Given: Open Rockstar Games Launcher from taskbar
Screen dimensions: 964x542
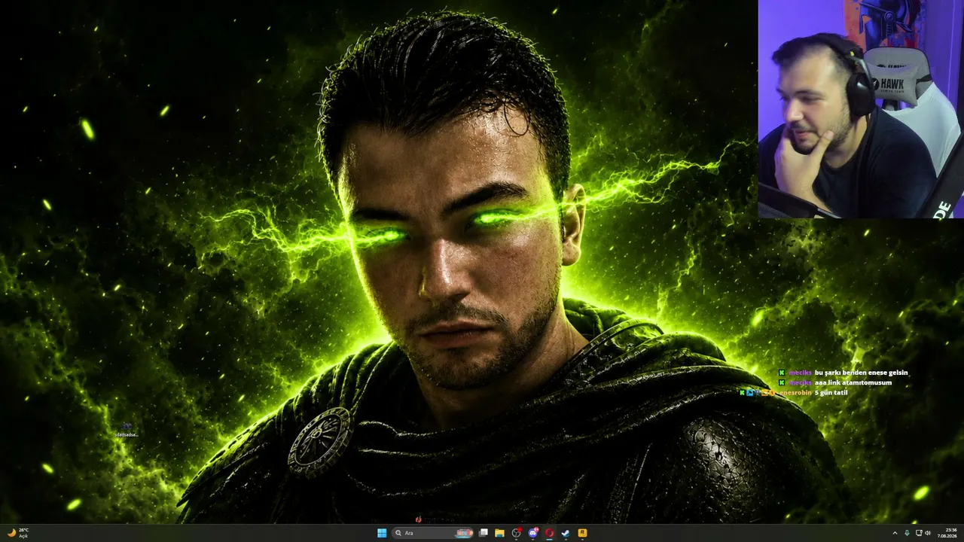Looking at the screenshot, I should (582, 533).
